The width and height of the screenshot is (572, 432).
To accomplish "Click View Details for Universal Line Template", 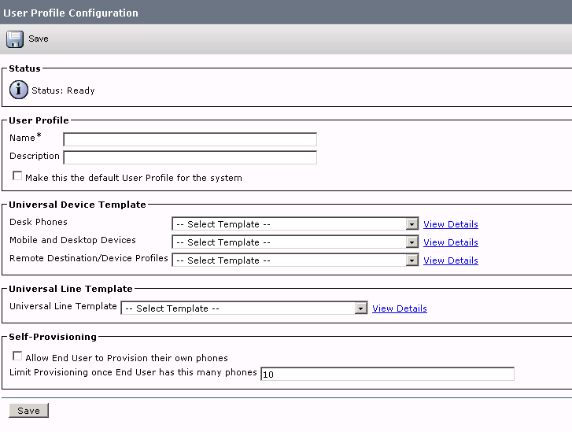I will click(x=400, y=308).
